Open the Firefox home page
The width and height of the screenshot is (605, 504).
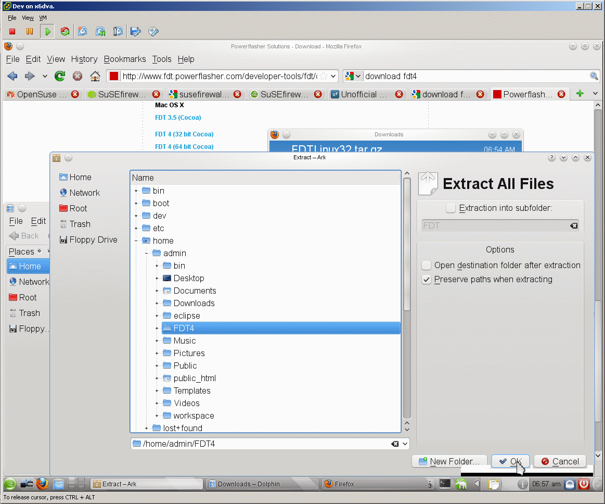tap(95, 76)
